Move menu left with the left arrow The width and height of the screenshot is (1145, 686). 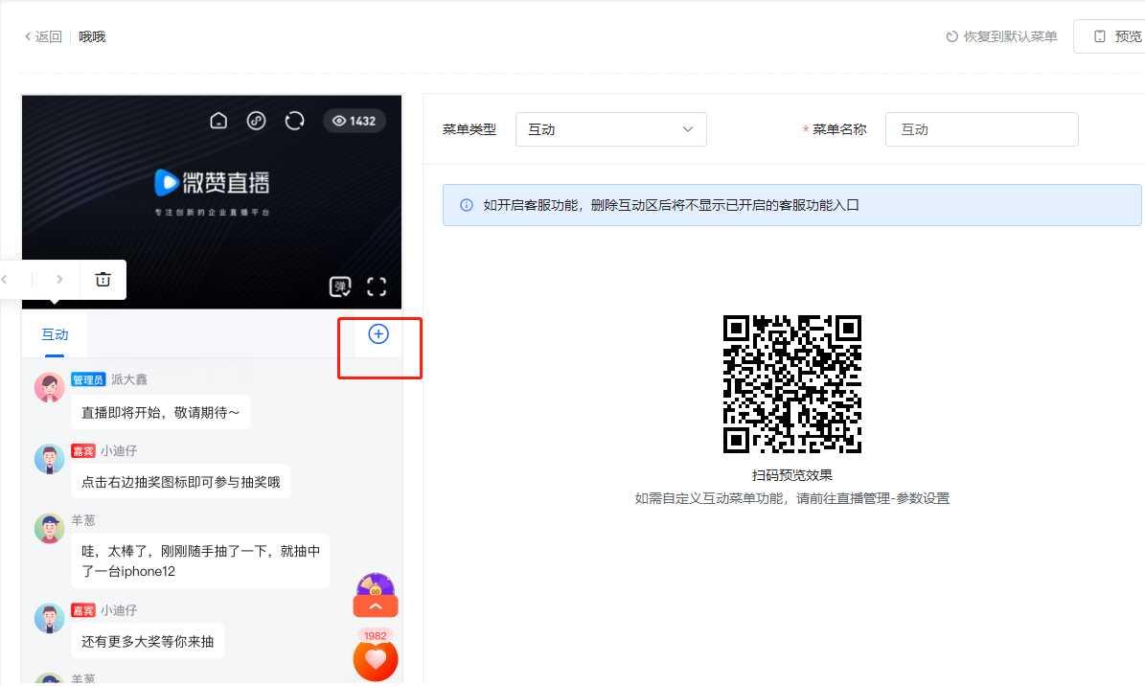5,279
